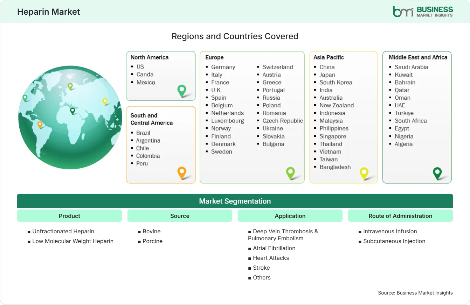Screen dimensions: 470x305
Task: Click the lime green pin in Europe card
Action: (290, 173)
